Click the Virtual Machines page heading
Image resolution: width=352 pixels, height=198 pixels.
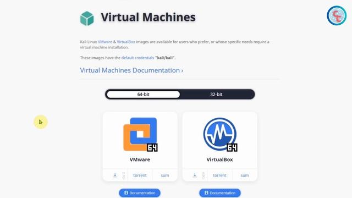(x=148, y=17)
